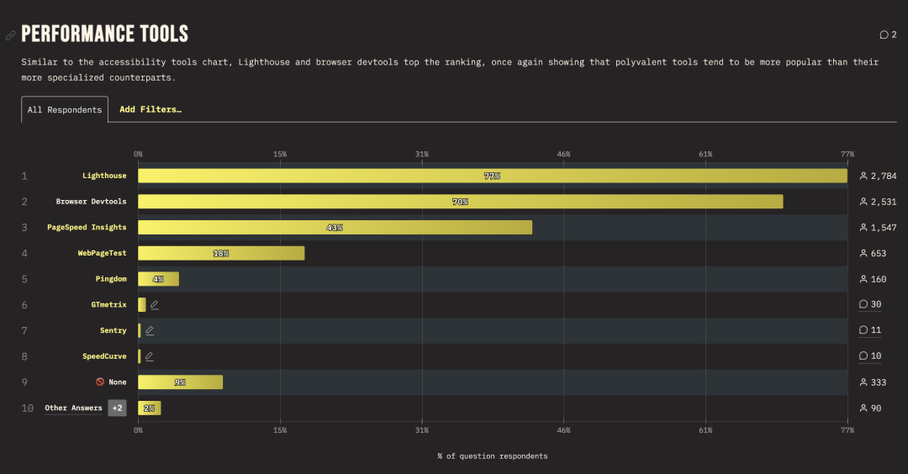The image size is (908, 474).
Task: Open the WebPageTest link
Action: coord(102,253)
